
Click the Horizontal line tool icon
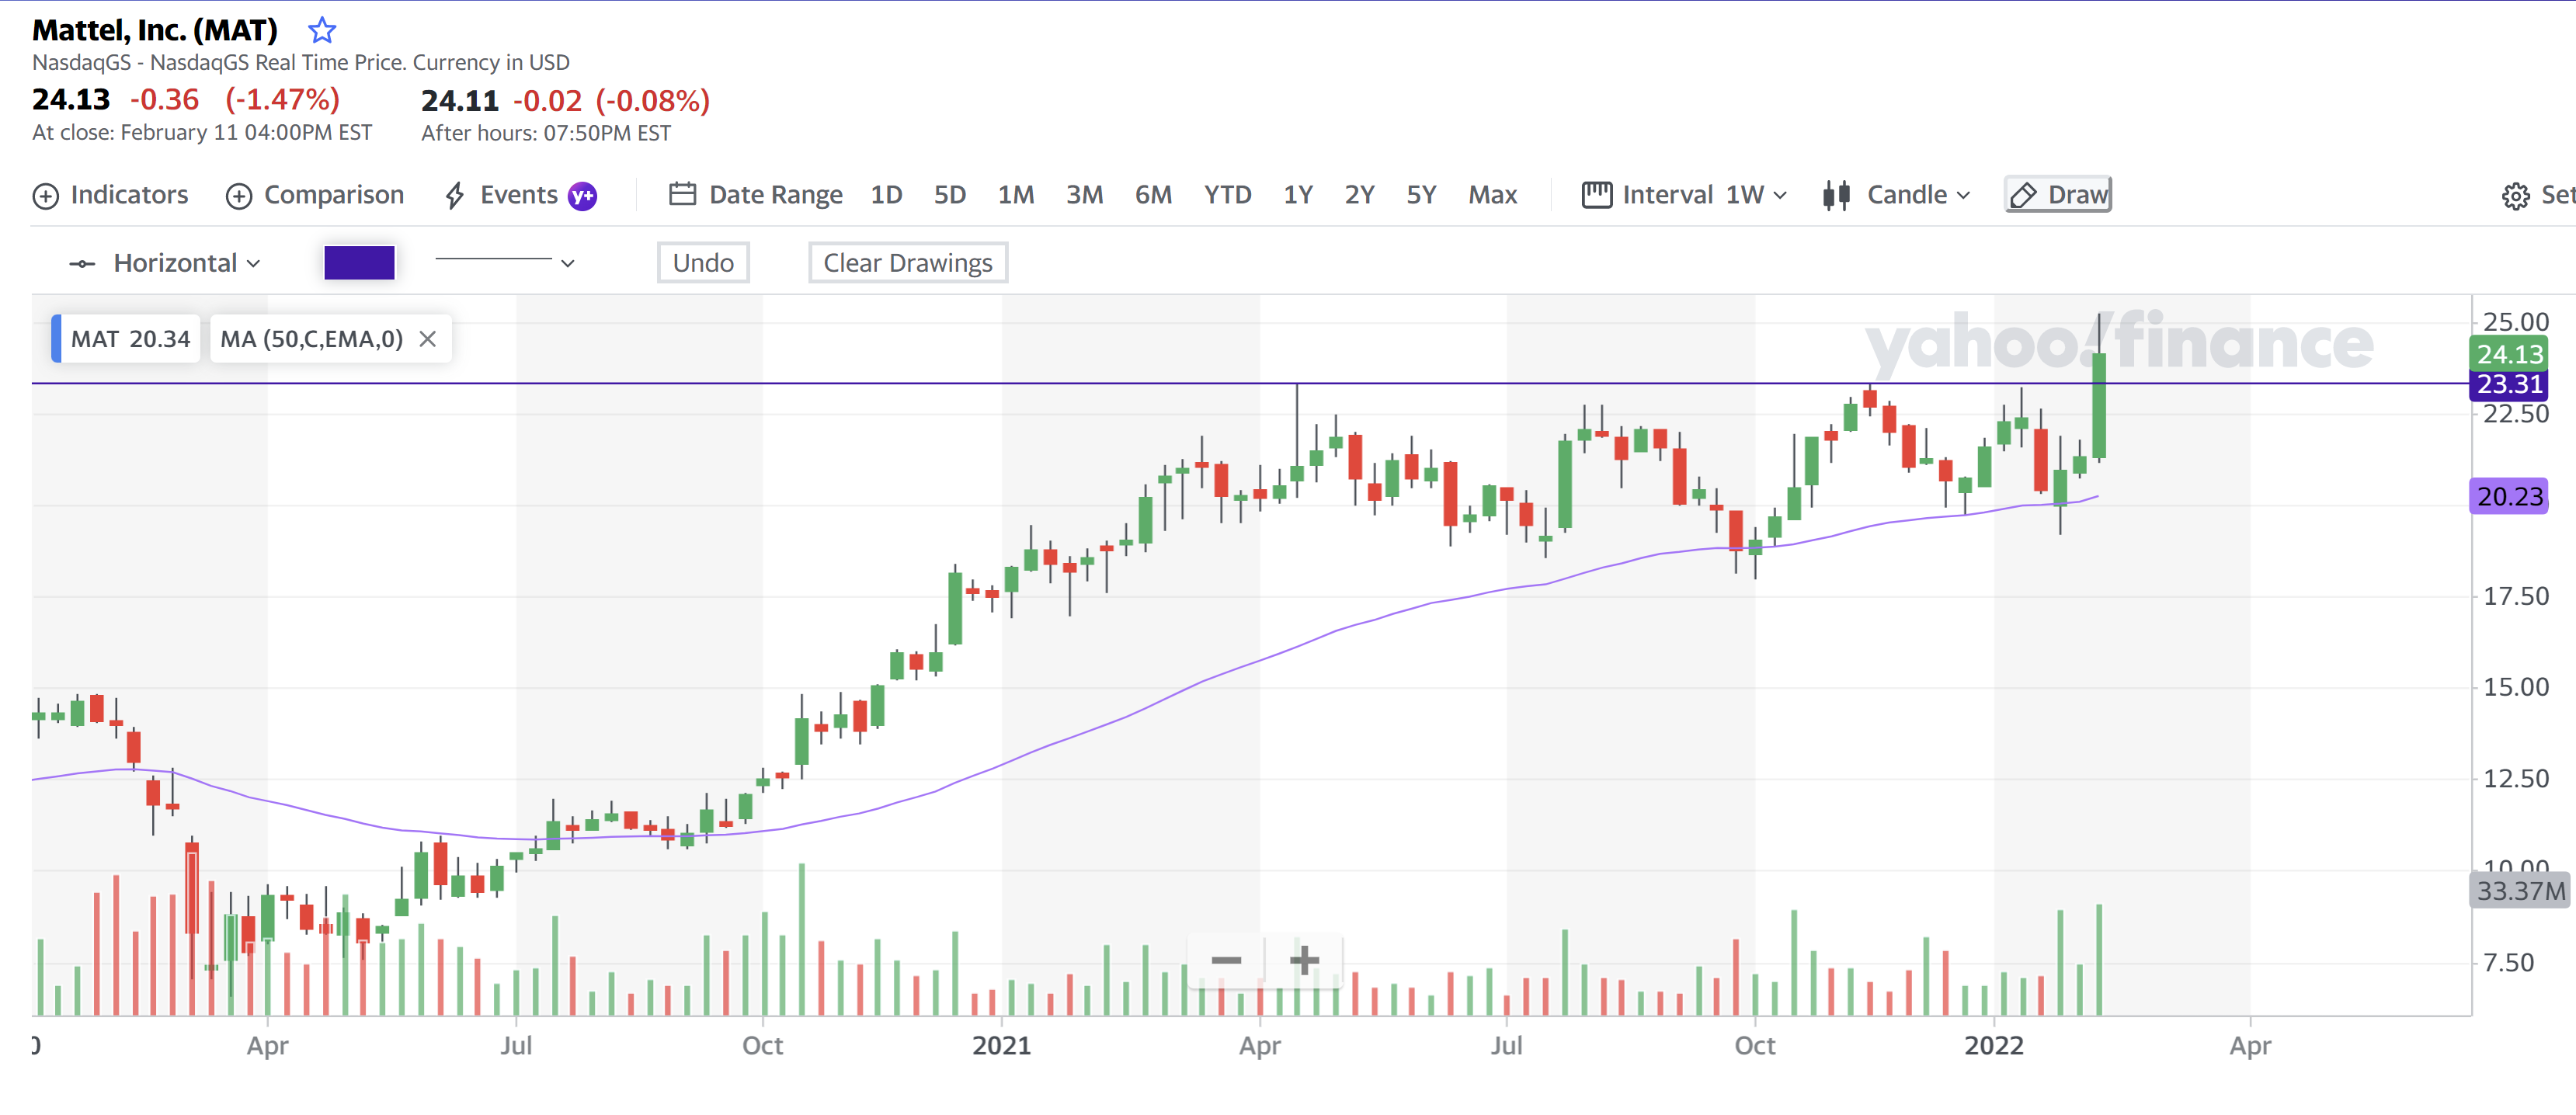[82, 264]
